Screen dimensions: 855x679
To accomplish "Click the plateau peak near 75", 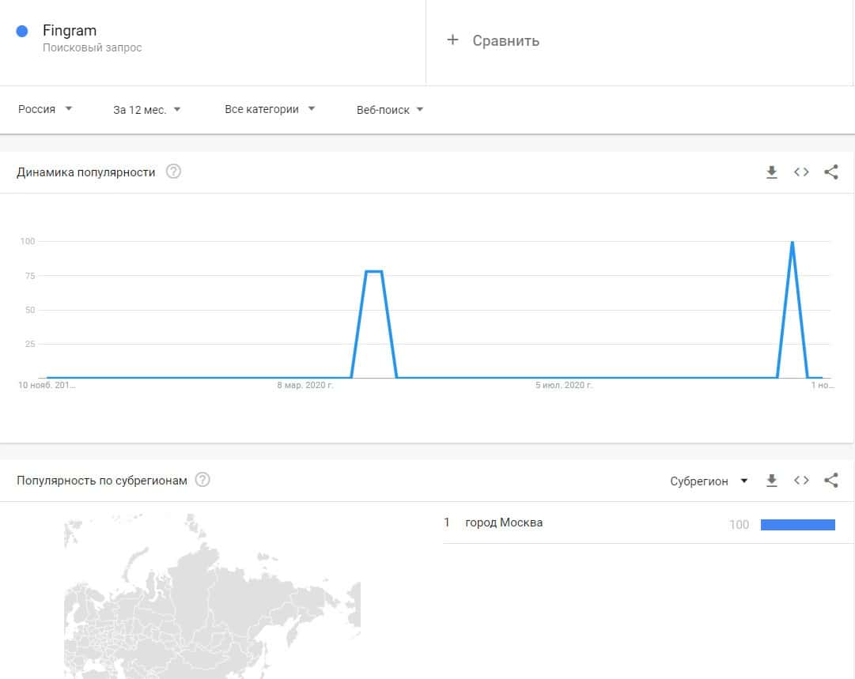I will point(373,271).
